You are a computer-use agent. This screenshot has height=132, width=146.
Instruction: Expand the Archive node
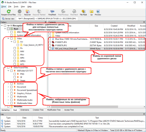pyautogui.click(x=8, y=84)
